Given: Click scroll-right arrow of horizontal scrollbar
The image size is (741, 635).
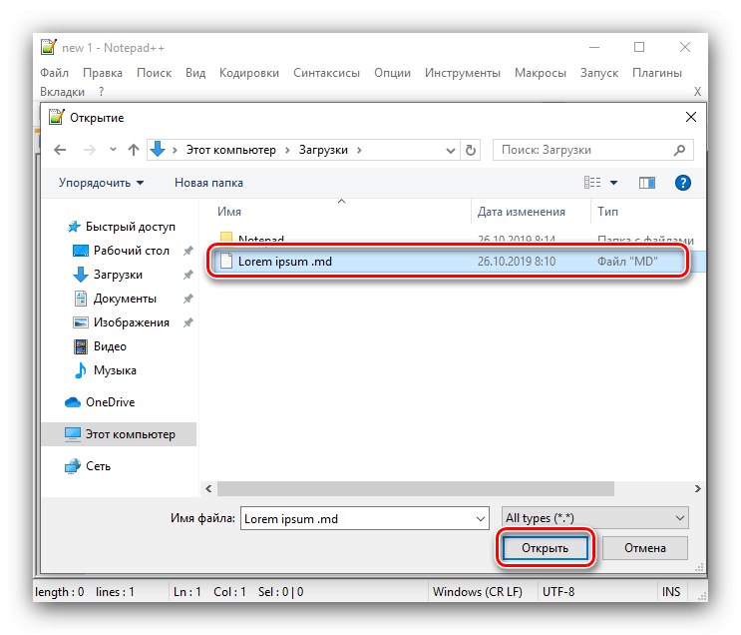Looking at the screenshot, I should pos(698,489).
